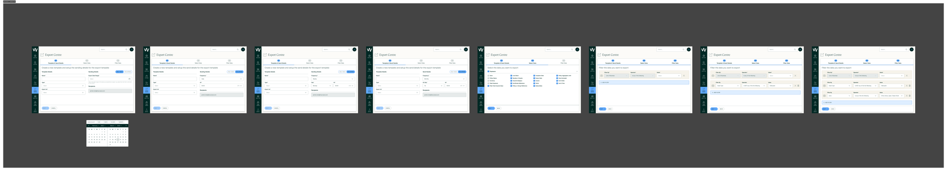Image resolution: width=947 pixels, height=171 pixels.
Task: Toggle the Certificate Reference checkbox
Action: 511,83
